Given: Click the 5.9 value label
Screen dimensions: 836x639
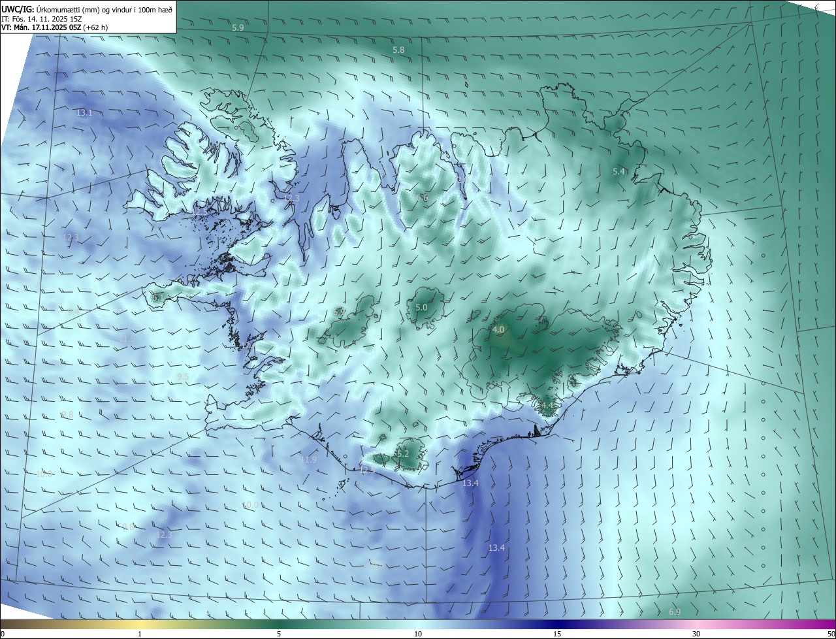Looking at the screenshot, I should pos(238,27).
